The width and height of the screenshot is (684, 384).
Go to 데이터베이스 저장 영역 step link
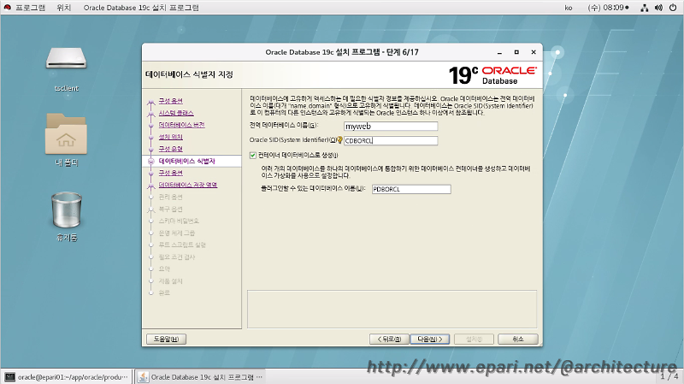coord(188,185)
